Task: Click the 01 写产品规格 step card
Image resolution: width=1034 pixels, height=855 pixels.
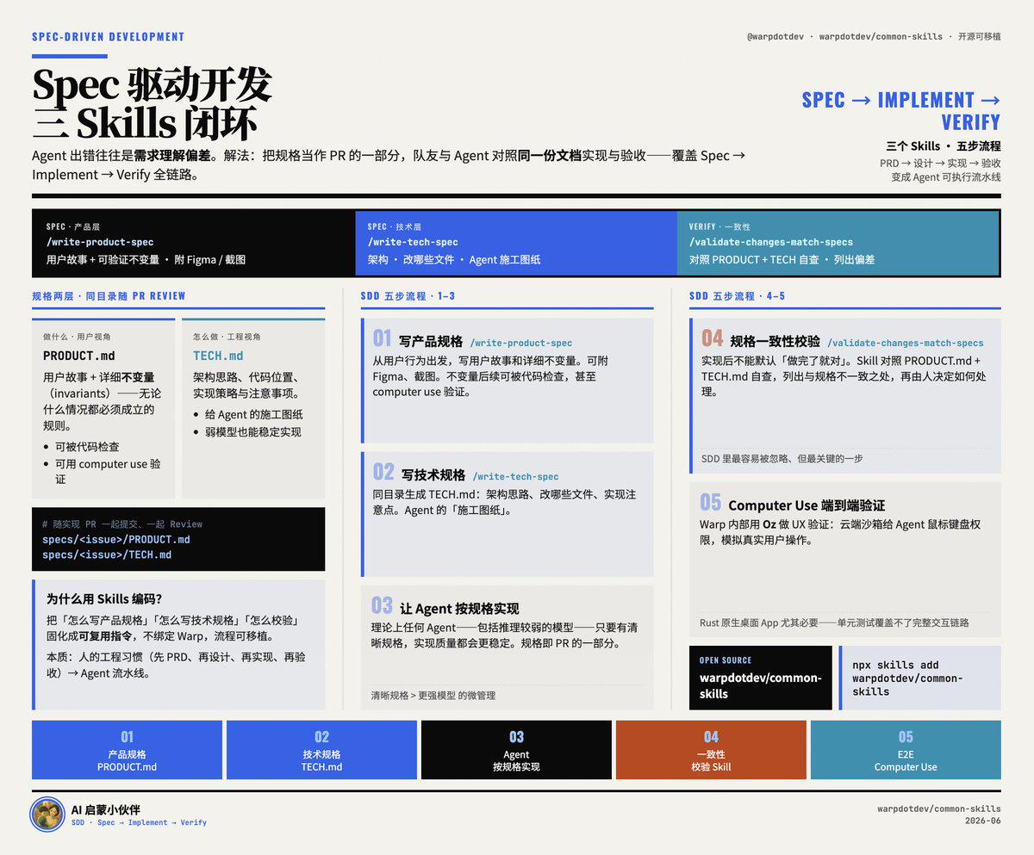Action: pos(508,381)
